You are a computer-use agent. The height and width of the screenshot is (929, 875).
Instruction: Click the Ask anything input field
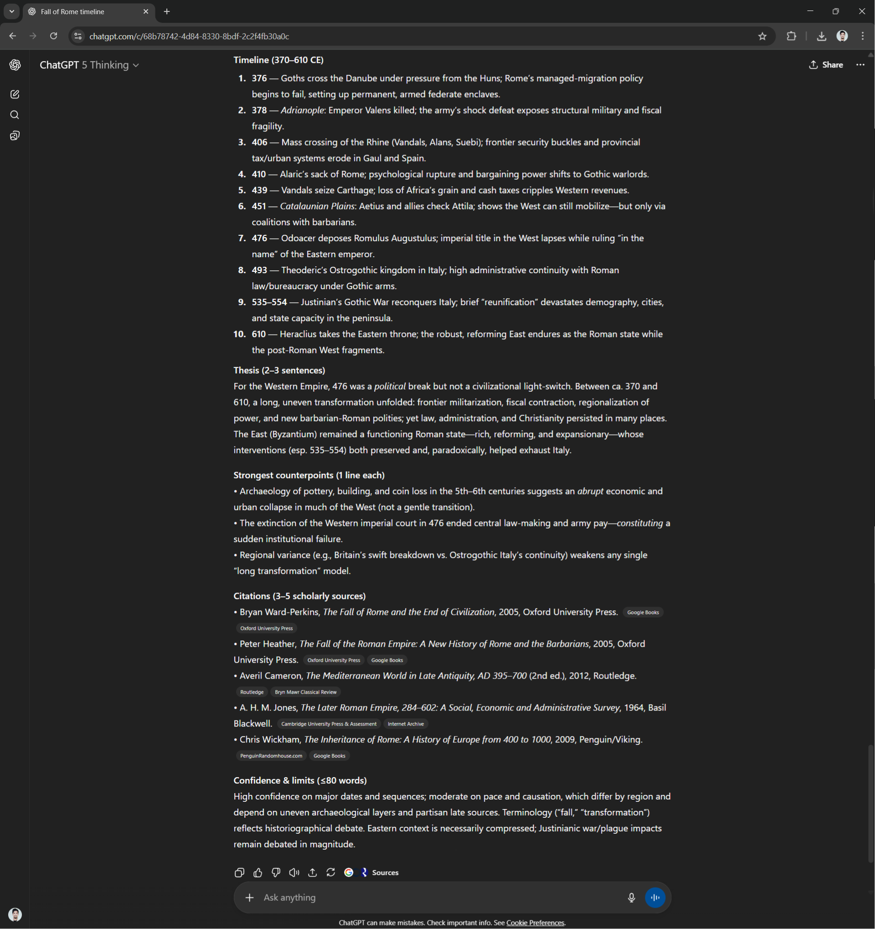click(420, 897)
